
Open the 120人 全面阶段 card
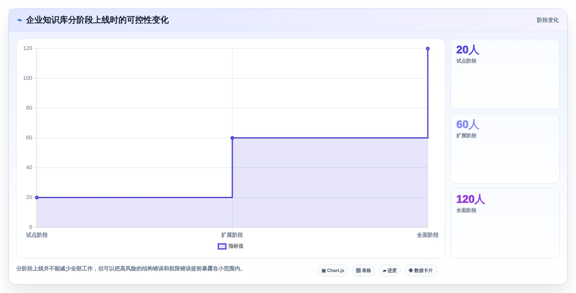(x=505, y=223)
